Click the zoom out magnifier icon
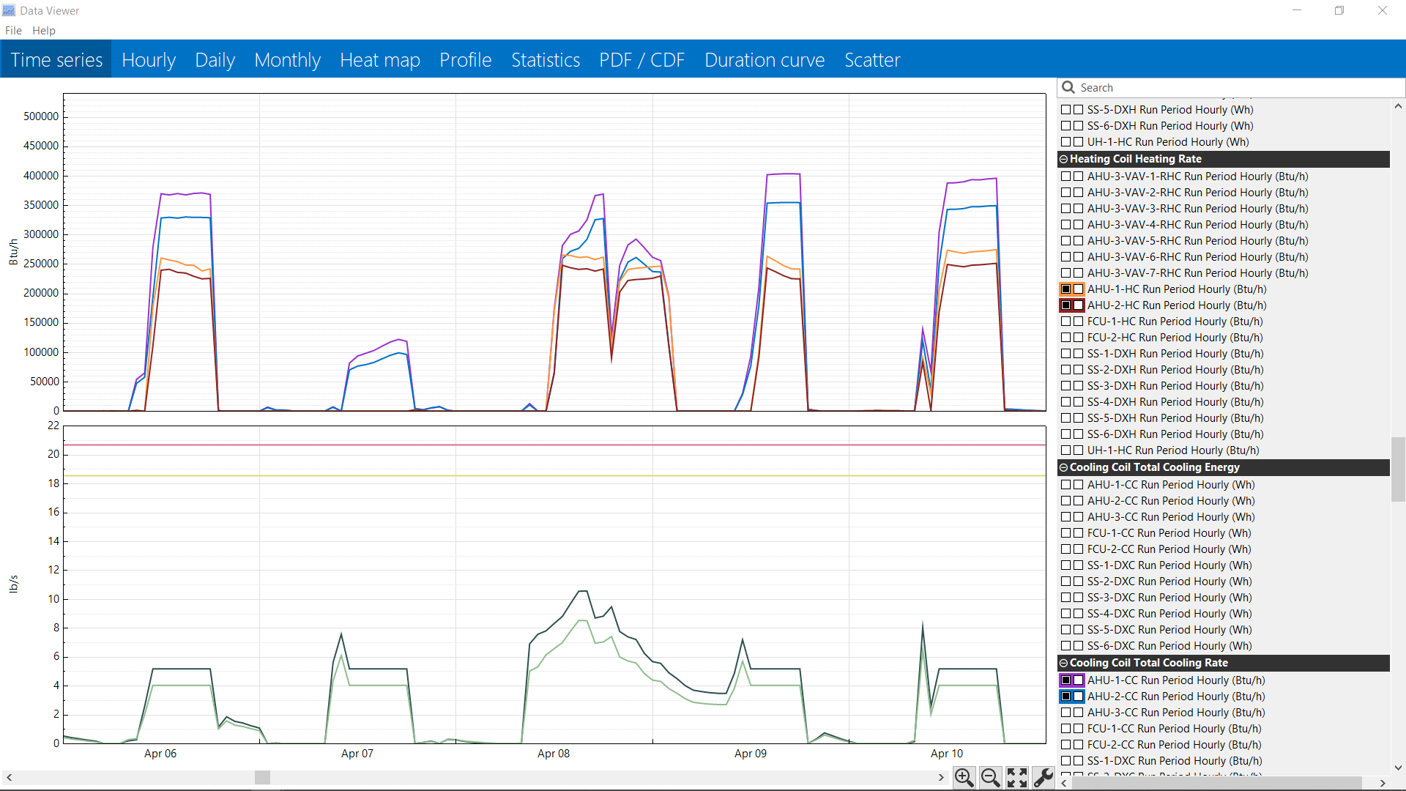Image resolution: width=1406 pixels, height=791 pixels. tap(990, 777)
